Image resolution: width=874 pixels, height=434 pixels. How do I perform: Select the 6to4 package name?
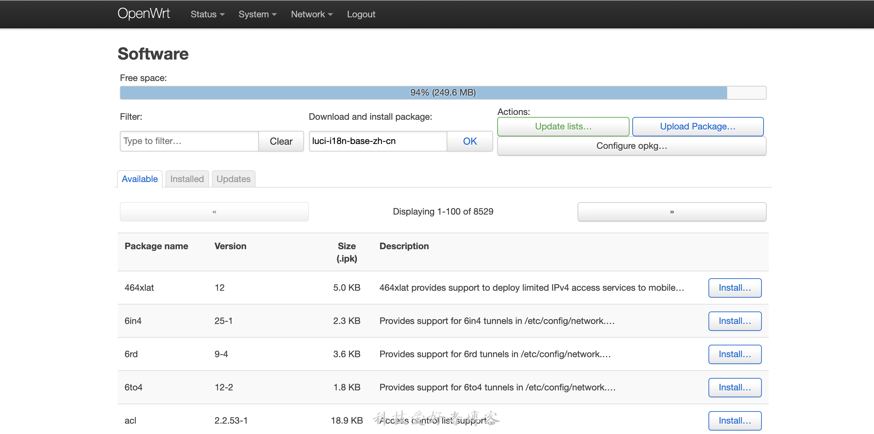click(133, 387)
